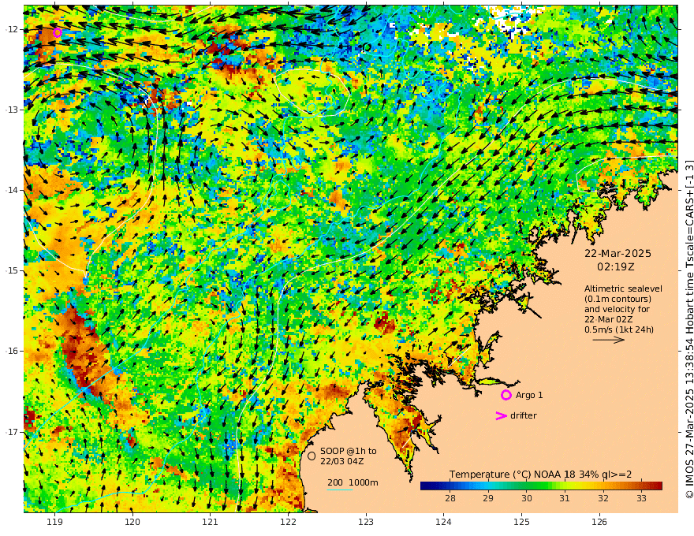Select the "Argo 1" legend label

point(529,395)
